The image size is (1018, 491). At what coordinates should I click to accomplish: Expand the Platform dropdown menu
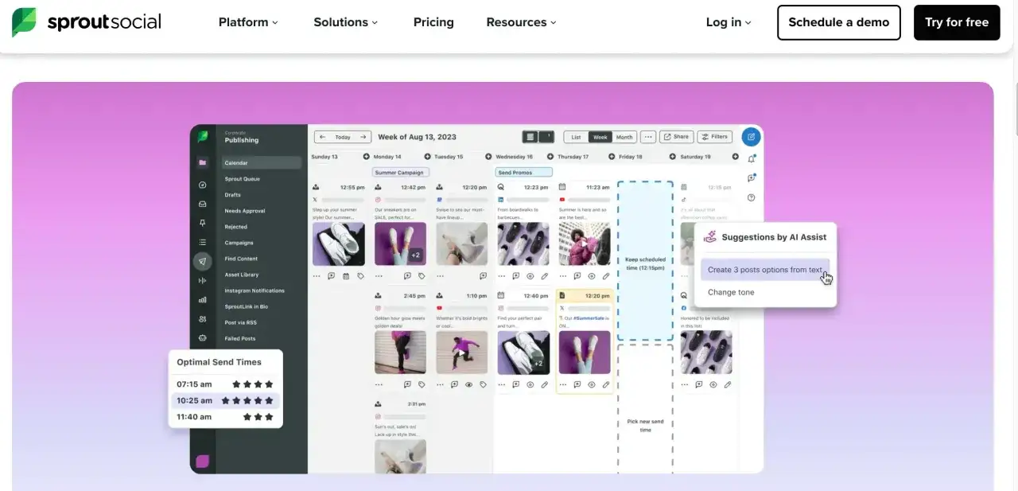click(x=248, y=22)
